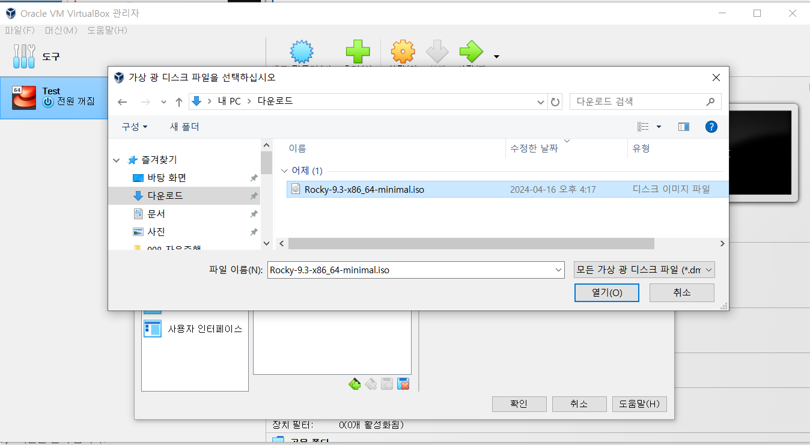Collapse the 즐겨찾기 tree node
The height and width of the screenshot is (445, 810).
pyautogui.click(x=117, y=160)
